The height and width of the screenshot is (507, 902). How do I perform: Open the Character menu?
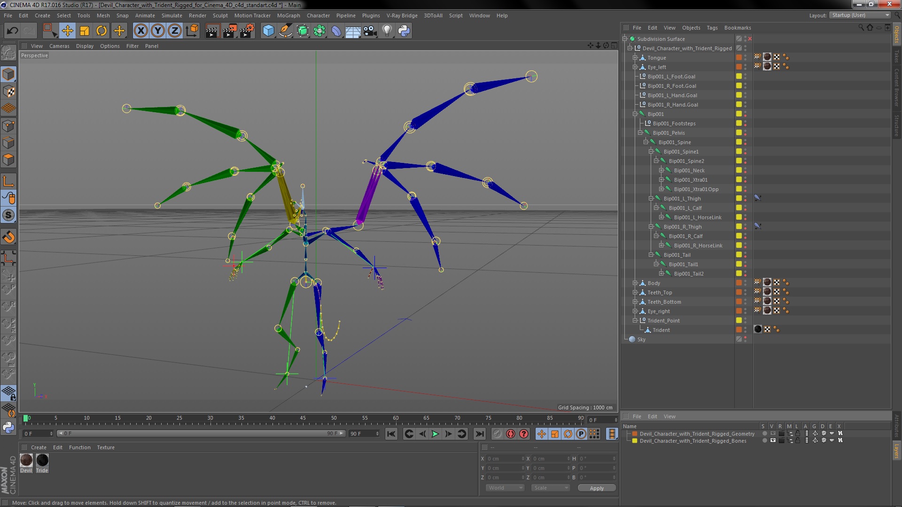(318, 15)
